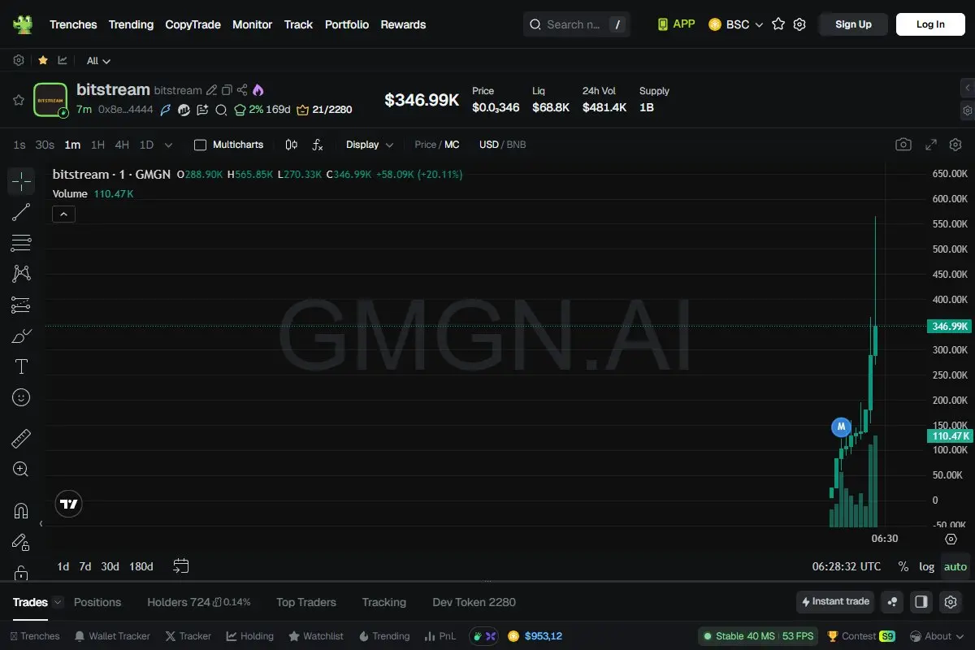Switch chart currency to BNB
The height and width of the screenshot is (650, 975).
tap(517, 145)
